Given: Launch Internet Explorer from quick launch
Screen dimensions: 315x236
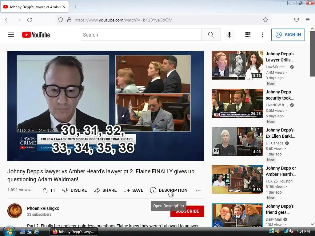Looking at the screenshot, I should coord(37,232).
